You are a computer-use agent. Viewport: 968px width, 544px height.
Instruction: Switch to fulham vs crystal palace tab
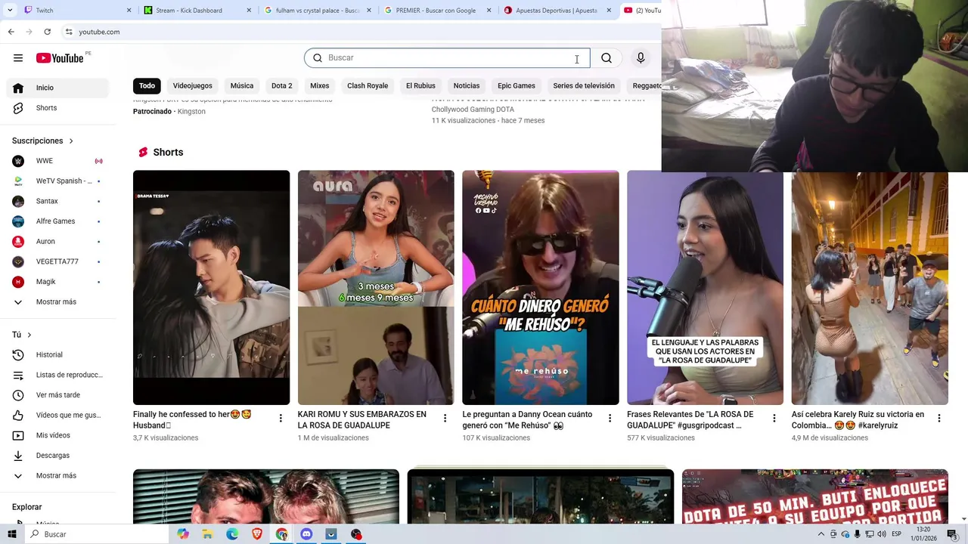coord(318,11)
